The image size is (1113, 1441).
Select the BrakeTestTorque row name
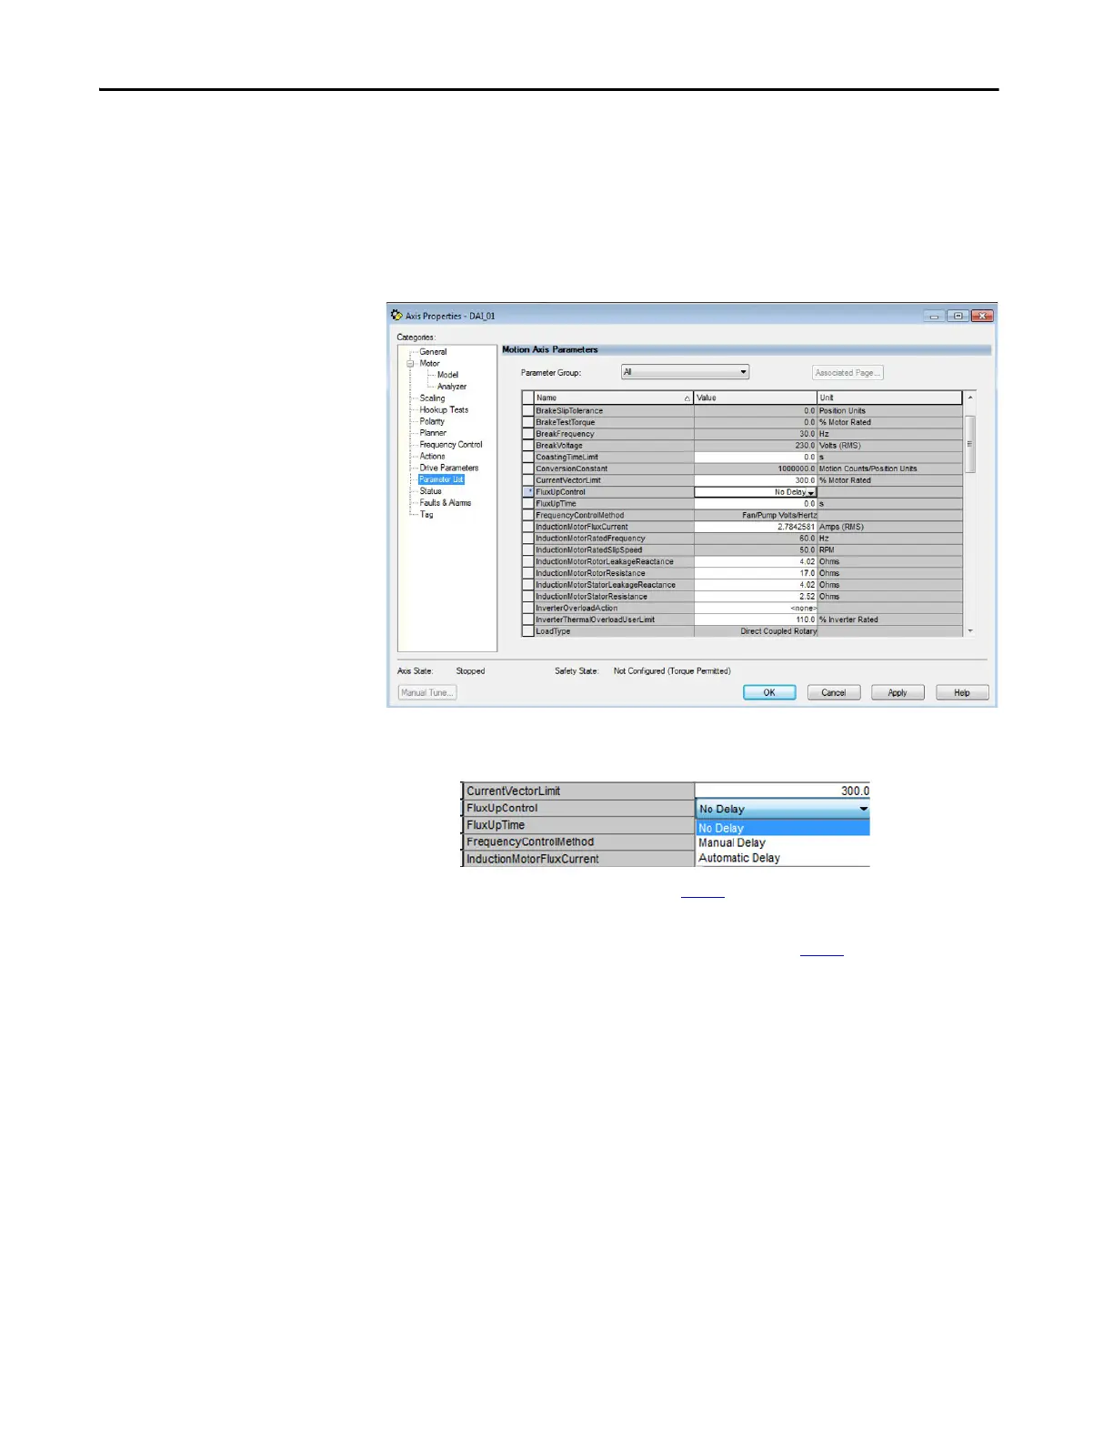pos(566,422)
